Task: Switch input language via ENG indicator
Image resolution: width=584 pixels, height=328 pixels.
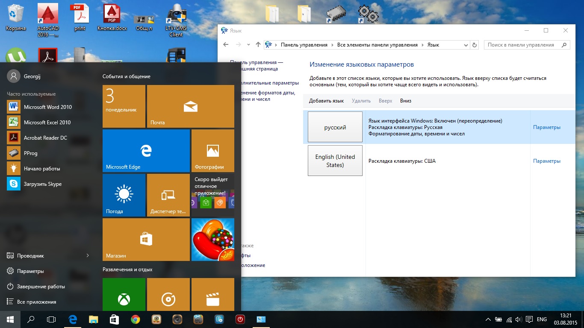Action: tap(542, 319)
